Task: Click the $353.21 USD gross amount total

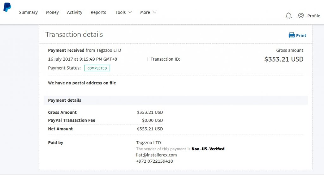Action: coord(283,59)
